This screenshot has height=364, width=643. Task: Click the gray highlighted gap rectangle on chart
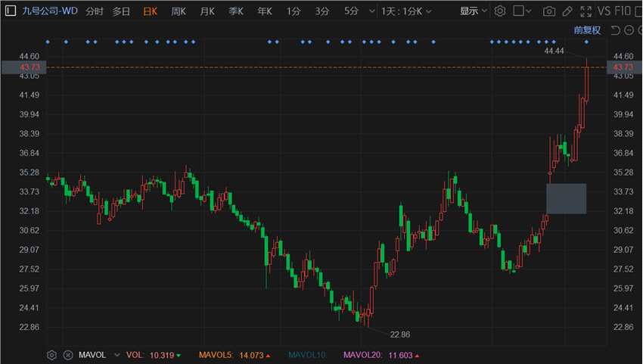point(567,198)
